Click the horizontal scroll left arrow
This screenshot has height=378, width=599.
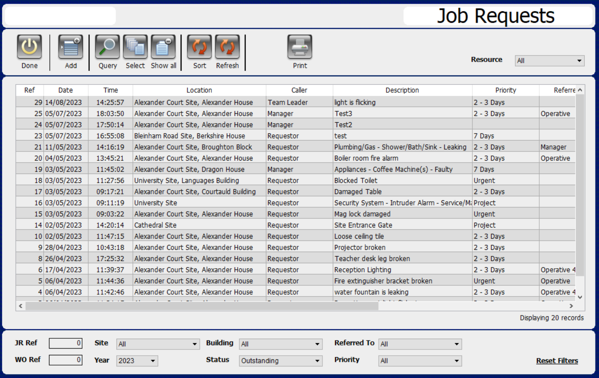pos(20,306)
